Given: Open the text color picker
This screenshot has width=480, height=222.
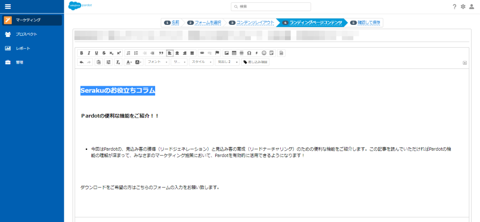Looking at the screenshot, I should (x=129, y=62).
